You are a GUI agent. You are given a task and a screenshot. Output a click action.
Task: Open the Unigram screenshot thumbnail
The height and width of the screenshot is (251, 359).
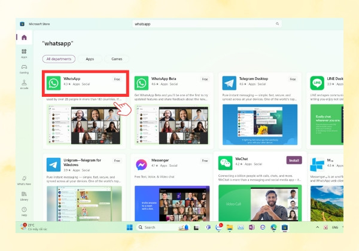coord(84,204)
